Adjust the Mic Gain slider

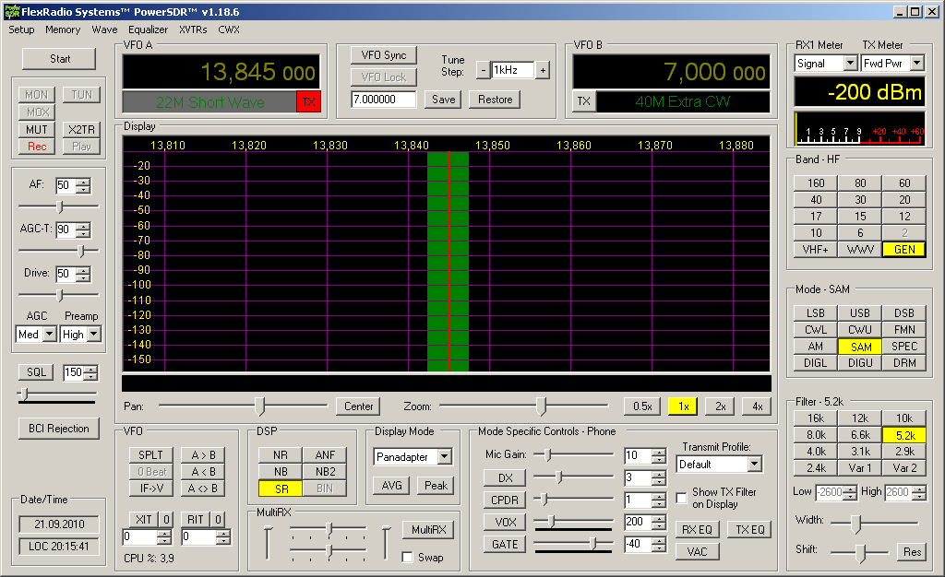pos(574,454)
